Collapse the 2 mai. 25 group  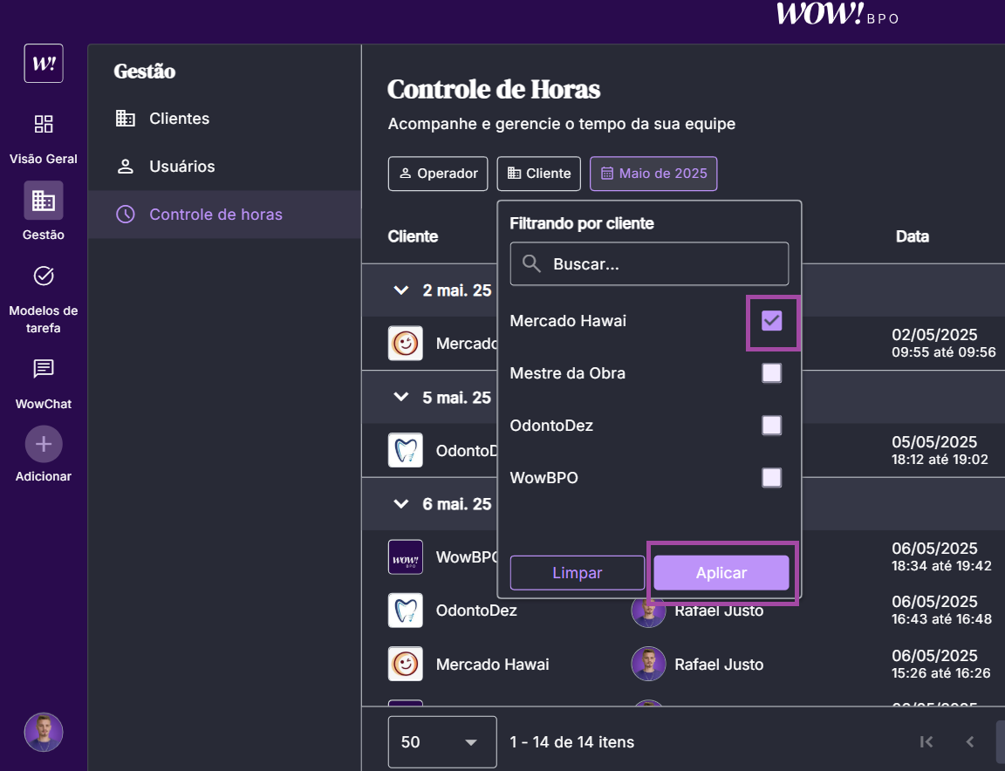pos(401,290)
